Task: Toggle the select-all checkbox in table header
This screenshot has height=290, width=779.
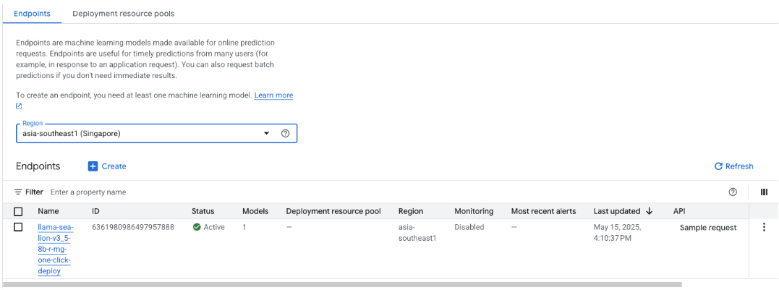Action: tap(19, 211)
